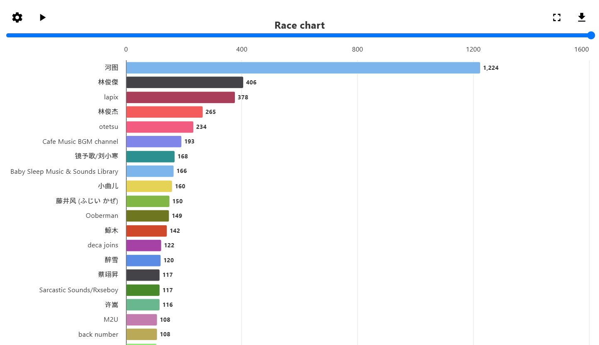Screen dimensions: 599x345
Task: Click the red 林俊杰 bar
Action: tap(164, 112)
